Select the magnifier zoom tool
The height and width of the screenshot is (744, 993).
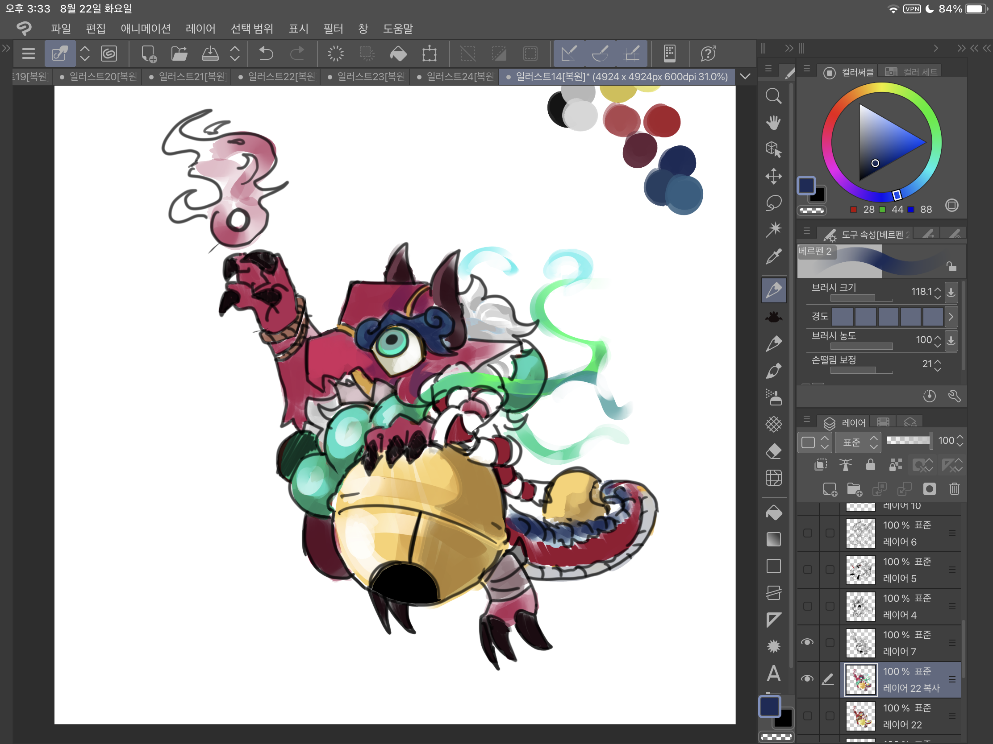click(773, 96)
